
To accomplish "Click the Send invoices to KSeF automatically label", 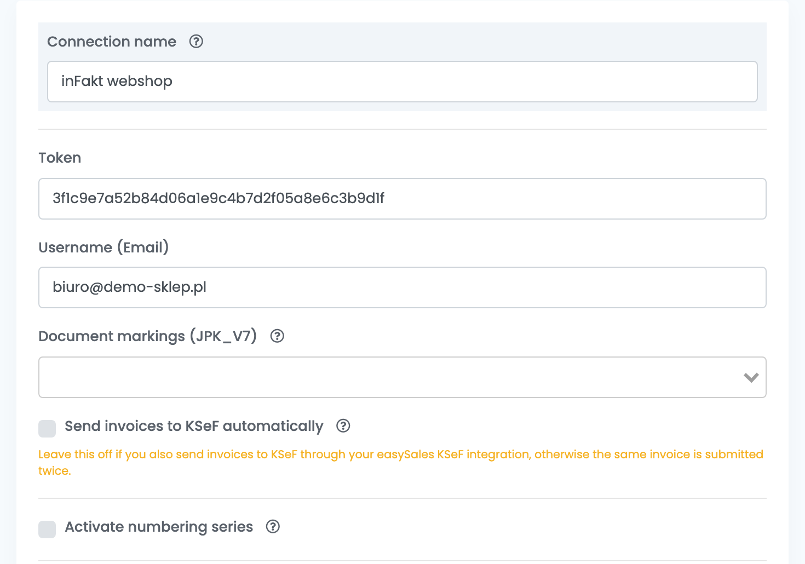I will [194, 426].
